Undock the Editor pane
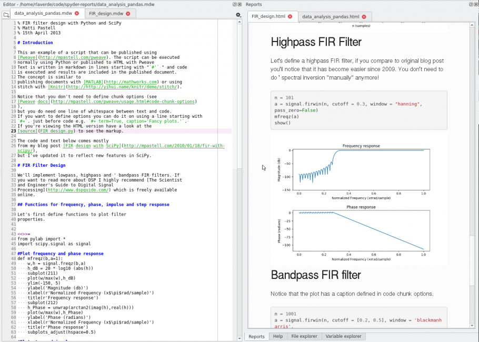Screen dimensions: 479x342 click(x=235, y=4)
